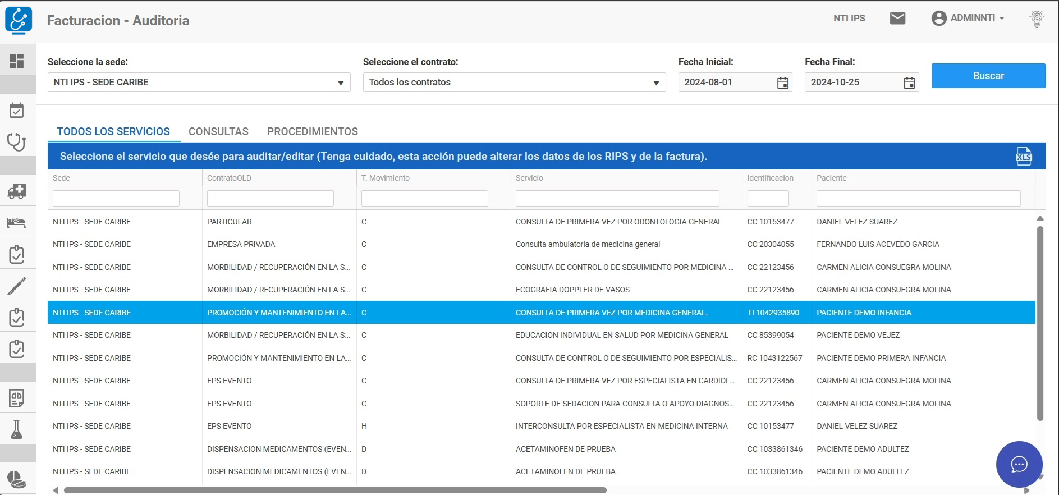Click the Paciente column filter field
The width and height of the screenshot is (1059, 495).
point(919,198)
